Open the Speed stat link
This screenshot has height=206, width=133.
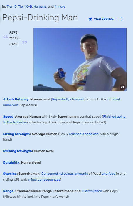click(x=8, y=116)
